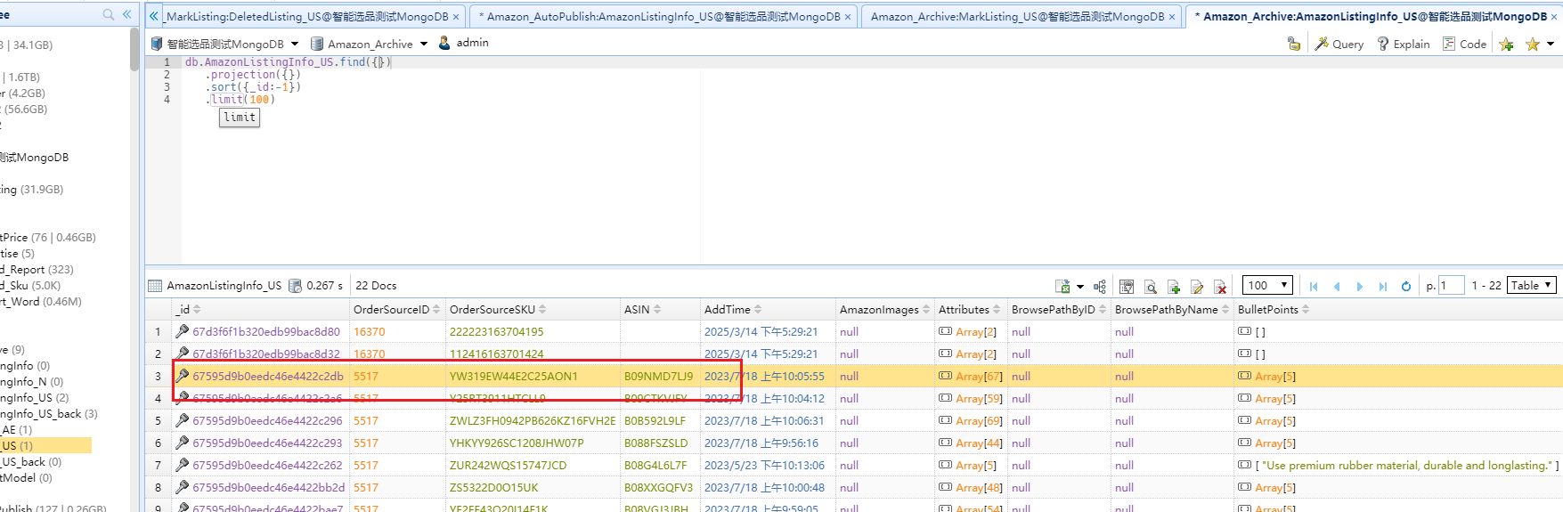Image resolution: width=1563 pixels, height=512 pixels.
Task: Click the admin user label
Action: pyautogui.click(x=472, y=43)
